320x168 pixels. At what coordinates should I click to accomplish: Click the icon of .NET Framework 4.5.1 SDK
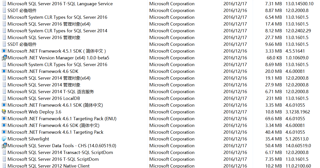tap(4, 51)
